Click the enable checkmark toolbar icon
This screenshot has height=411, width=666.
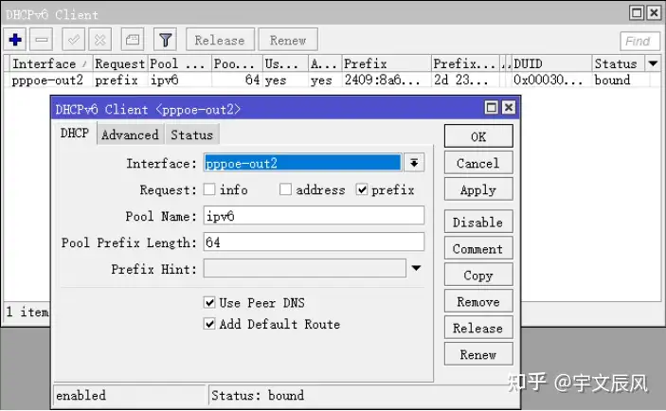[74, 40]
